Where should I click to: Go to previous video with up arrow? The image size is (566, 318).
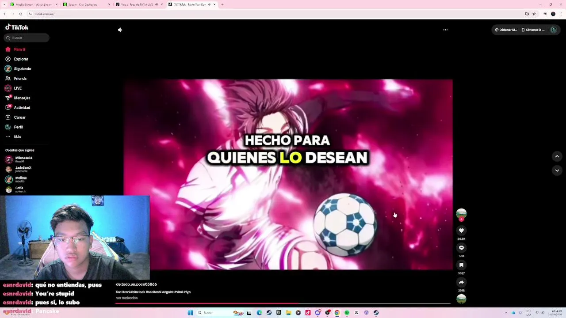tap(557, 156)
